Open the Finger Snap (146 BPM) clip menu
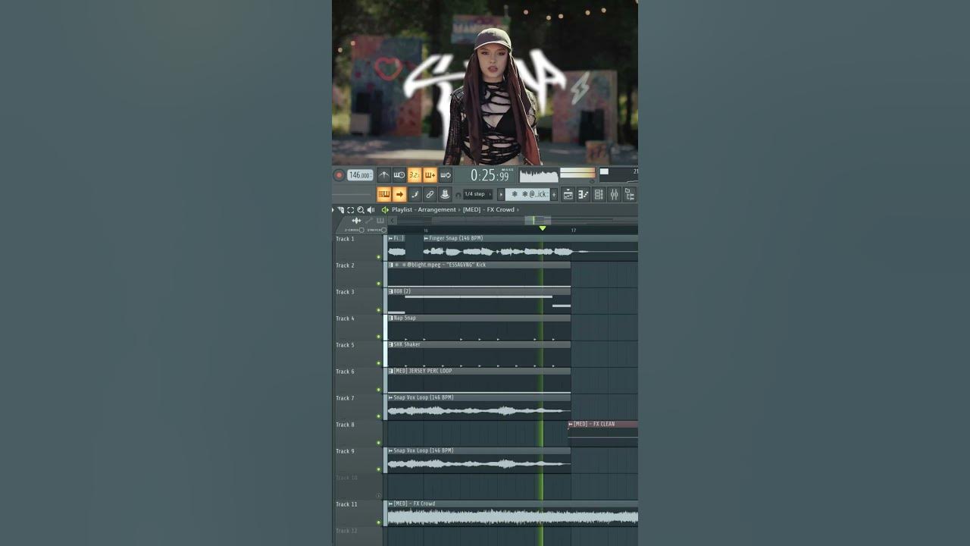 pos(427,239)
